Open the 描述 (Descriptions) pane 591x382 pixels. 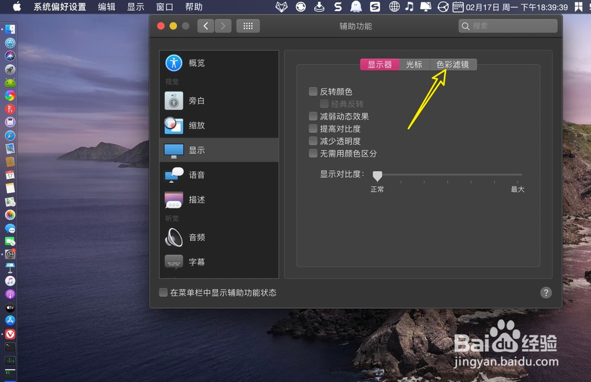[x=197, y=200]
